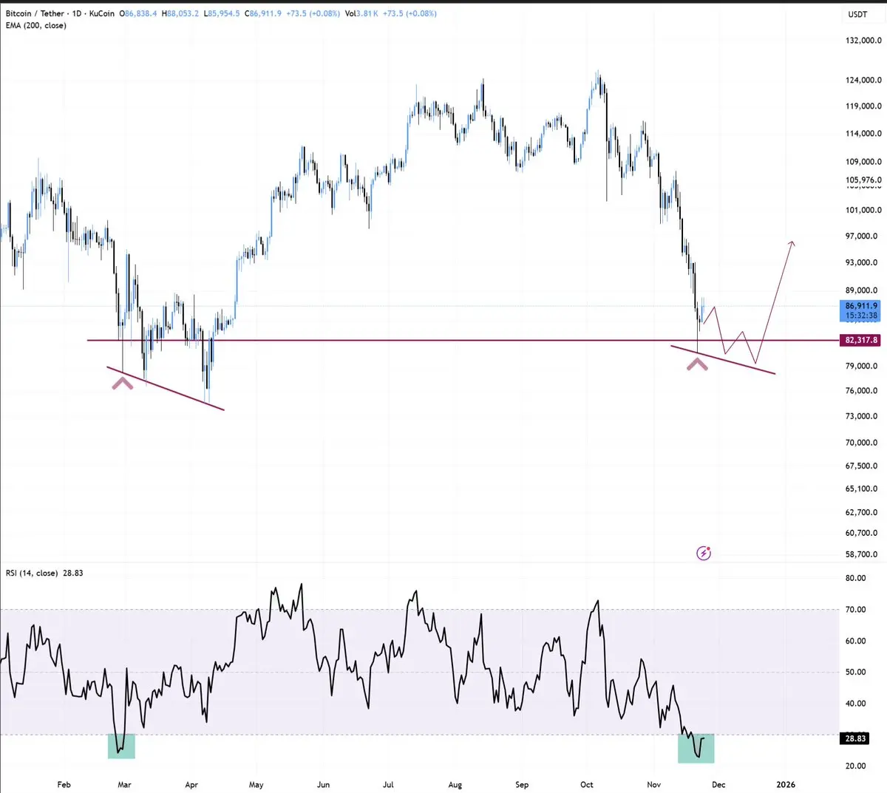This screenshot has height=793, width=887.
Task: Select the 82,317.8 horizontal support line
Action: 463,340
